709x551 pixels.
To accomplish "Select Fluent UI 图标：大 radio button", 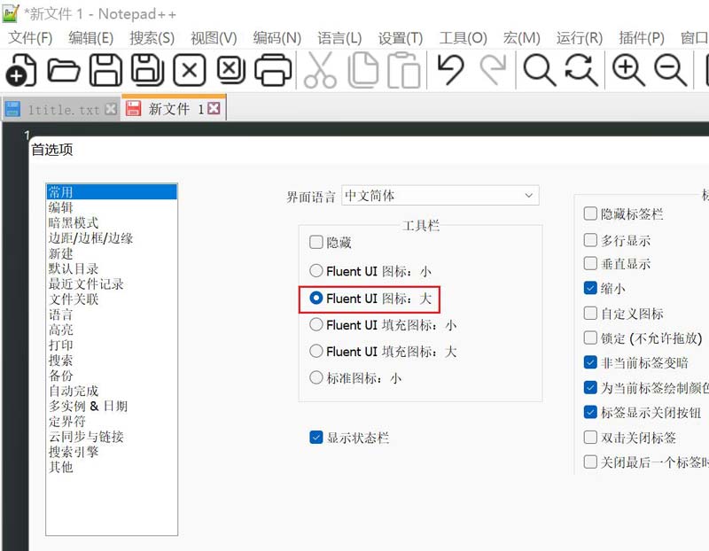I will point(316,298).
